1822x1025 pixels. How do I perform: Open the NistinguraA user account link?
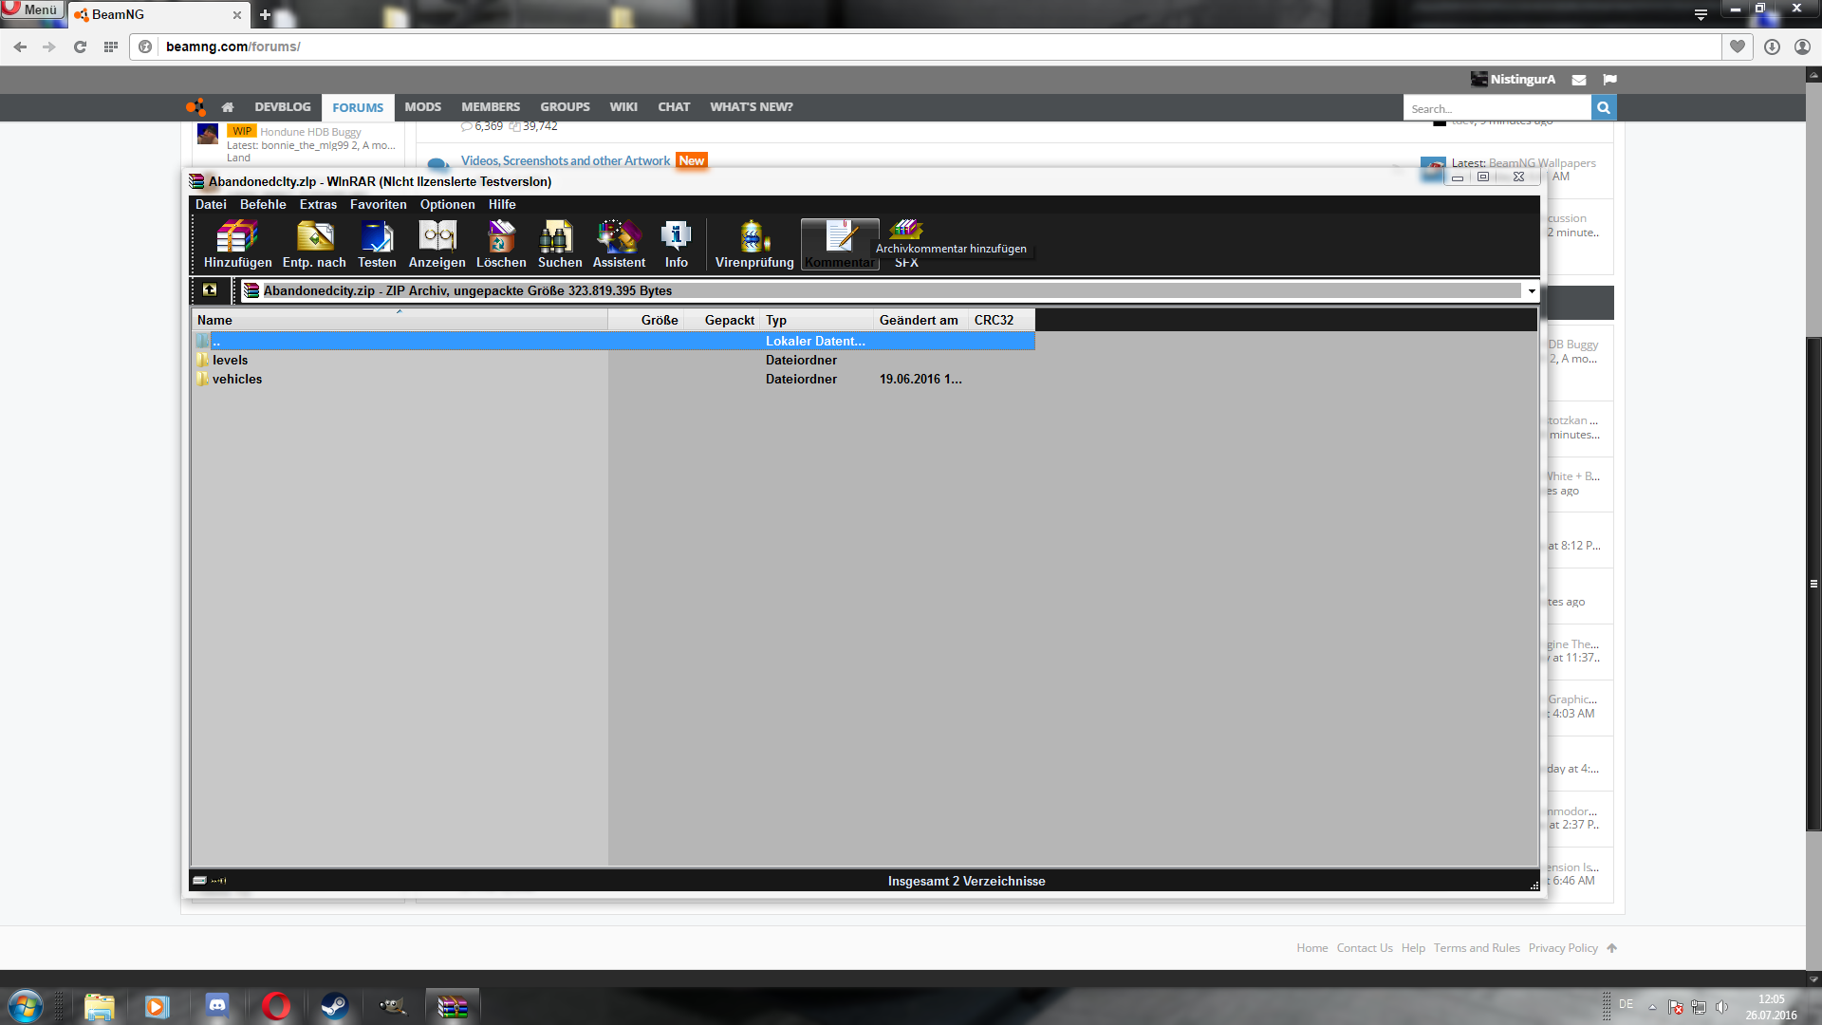pyautogui.click(x=1514, y=80)
